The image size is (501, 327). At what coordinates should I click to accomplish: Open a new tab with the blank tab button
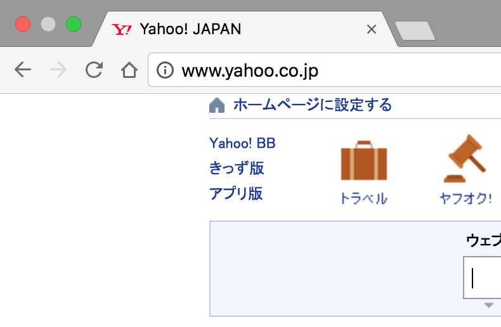415,30
